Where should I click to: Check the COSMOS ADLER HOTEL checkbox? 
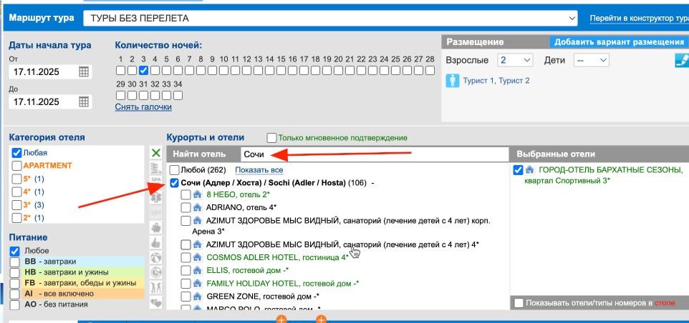[186, 257]
